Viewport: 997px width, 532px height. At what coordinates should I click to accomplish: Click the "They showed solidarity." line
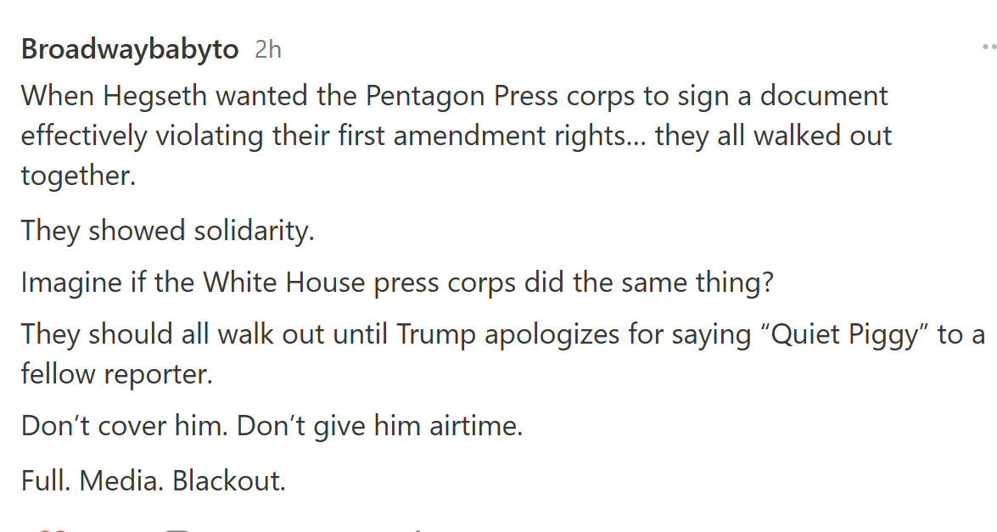pos(167,231)
